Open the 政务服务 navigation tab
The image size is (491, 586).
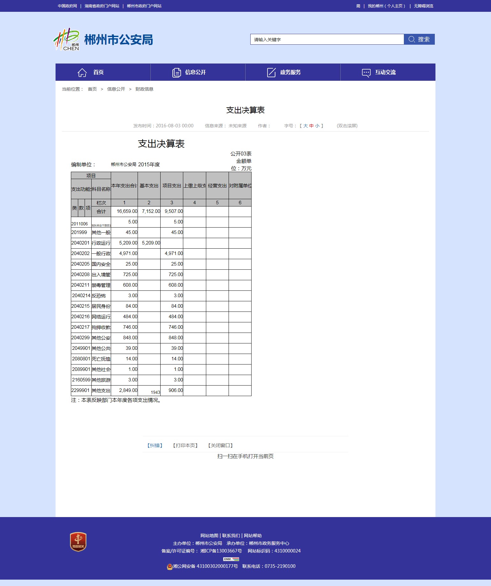click(293, 72)
